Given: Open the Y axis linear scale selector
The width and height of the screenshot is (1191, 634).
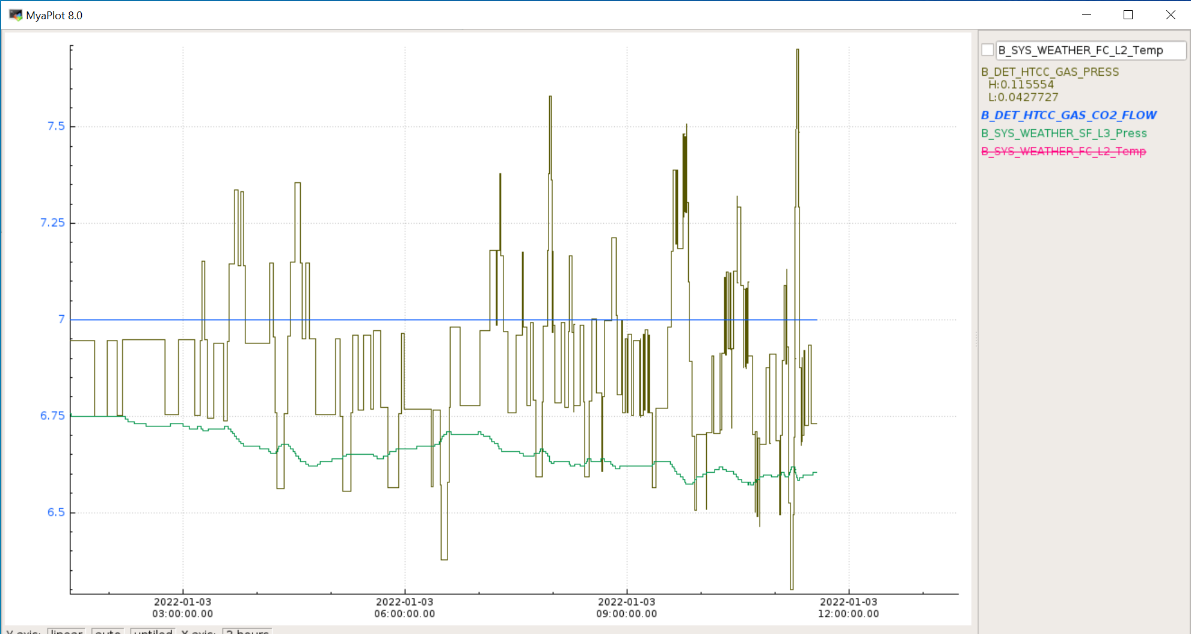Looking at the screenshot, I should click(66, 631).
